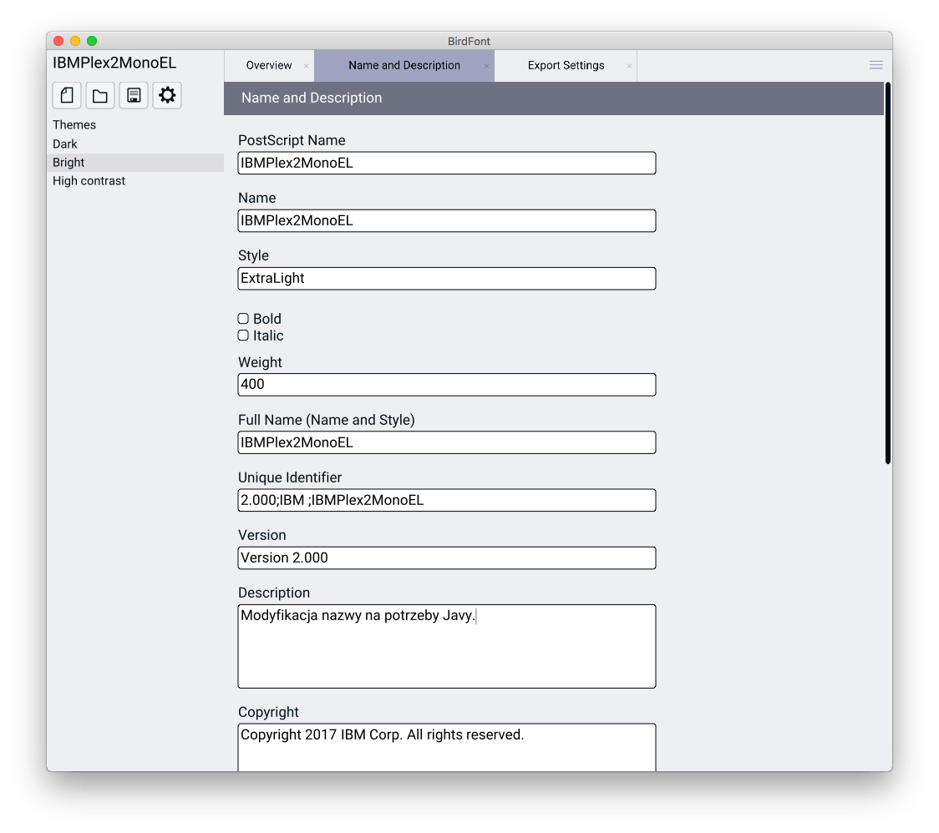The image size is (939, 833).
Task: Focus the Weight field showing 400
Action: [446, 385]
